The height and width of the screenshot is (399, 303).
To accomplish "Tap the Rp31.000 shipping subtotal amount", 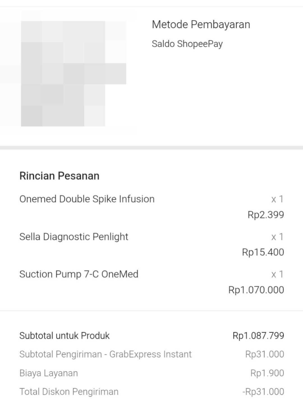I will pos(265,354).
